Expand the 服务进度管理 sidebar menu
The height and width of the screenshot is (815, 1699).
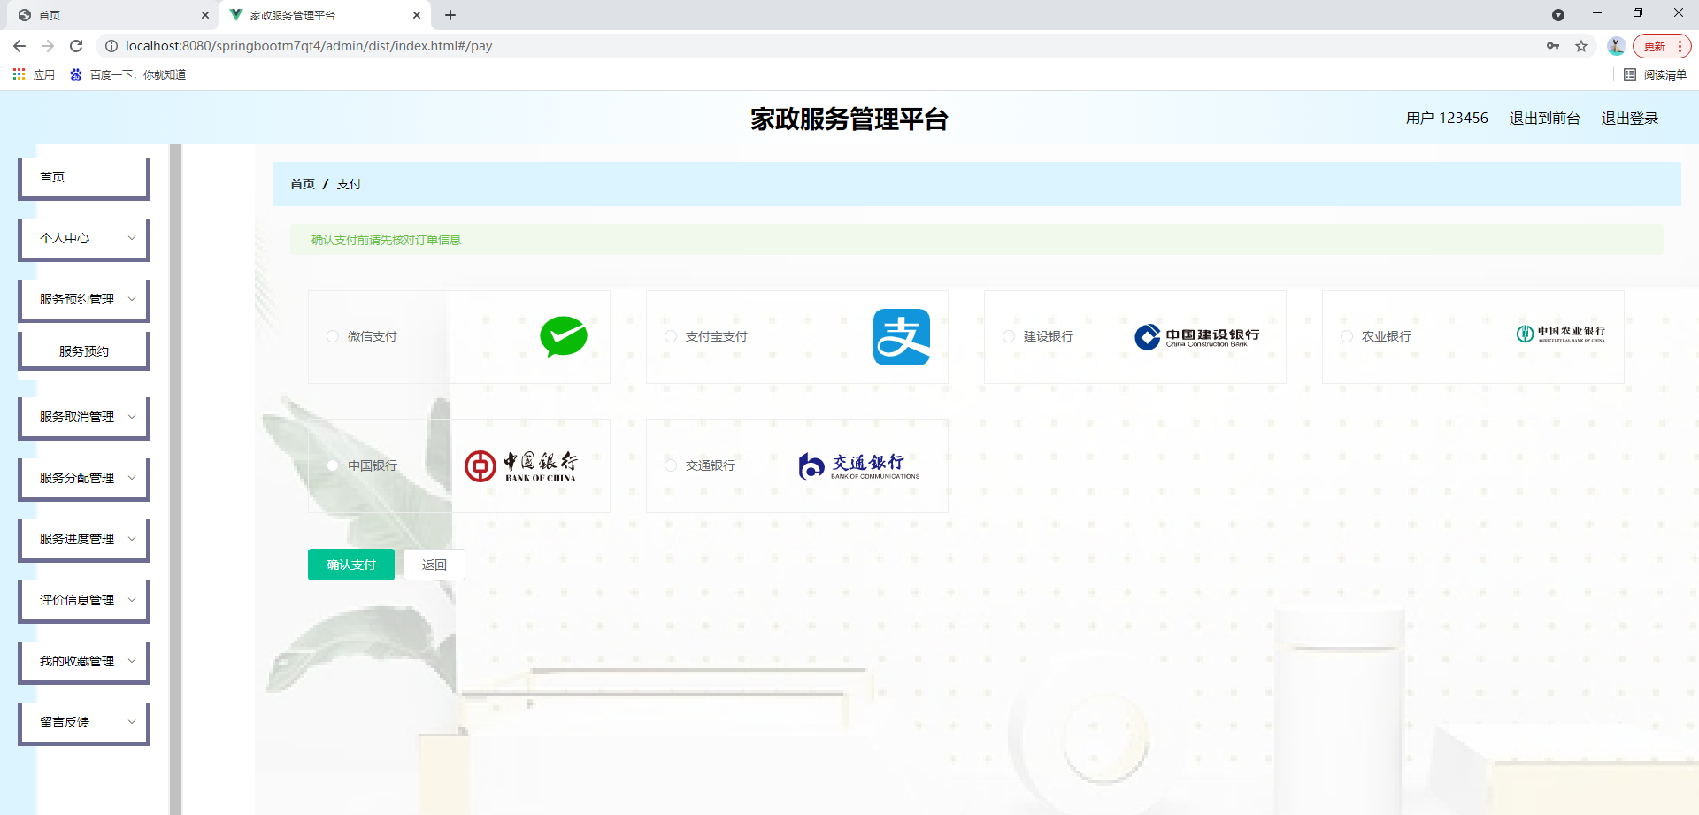84,540
